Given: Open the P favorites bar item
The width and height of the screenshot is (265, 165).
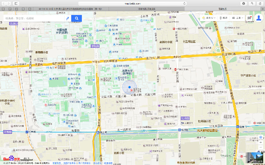Looking at the screenshot, I should click(10, 9).
